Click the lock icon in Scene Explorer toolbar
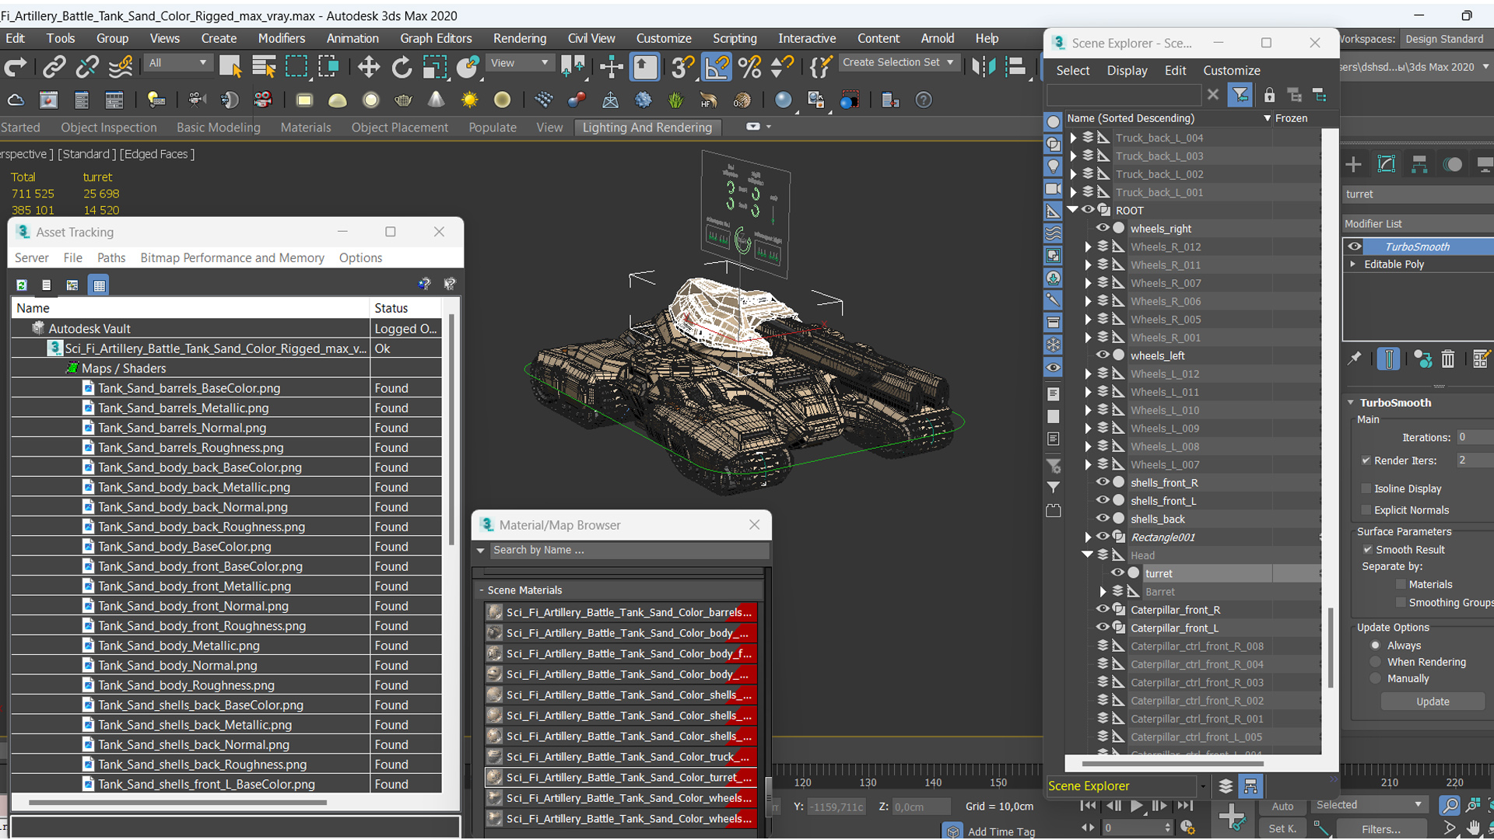Image resolution: width=1494 pixels, height=840 pixels. click(x=1269, y=95)
